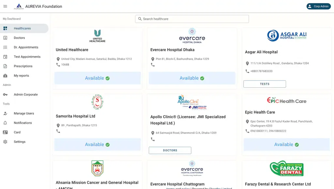This screenshot has height=189, width=334.
Task: Click the Test Appointments calendar icon
Action: [5, 57]
